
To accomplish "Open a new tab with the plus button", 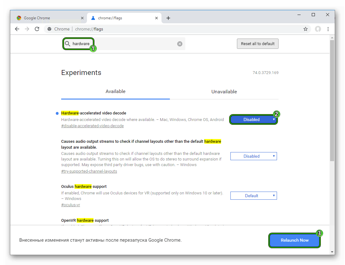I will pos(168,18).
